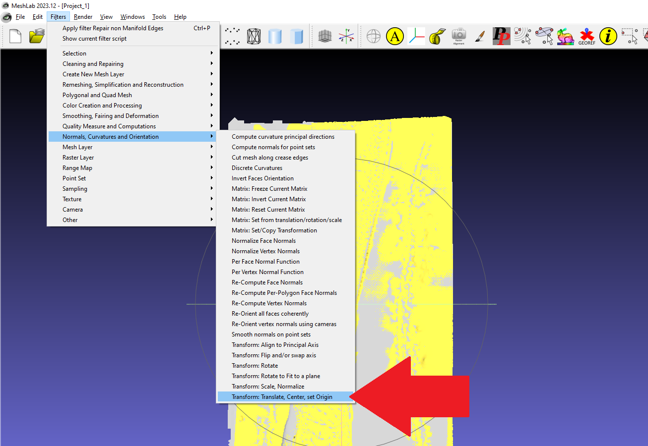Open the Windows menu
Viewport: 648px width, 446px height.
(x=132, y=17)
